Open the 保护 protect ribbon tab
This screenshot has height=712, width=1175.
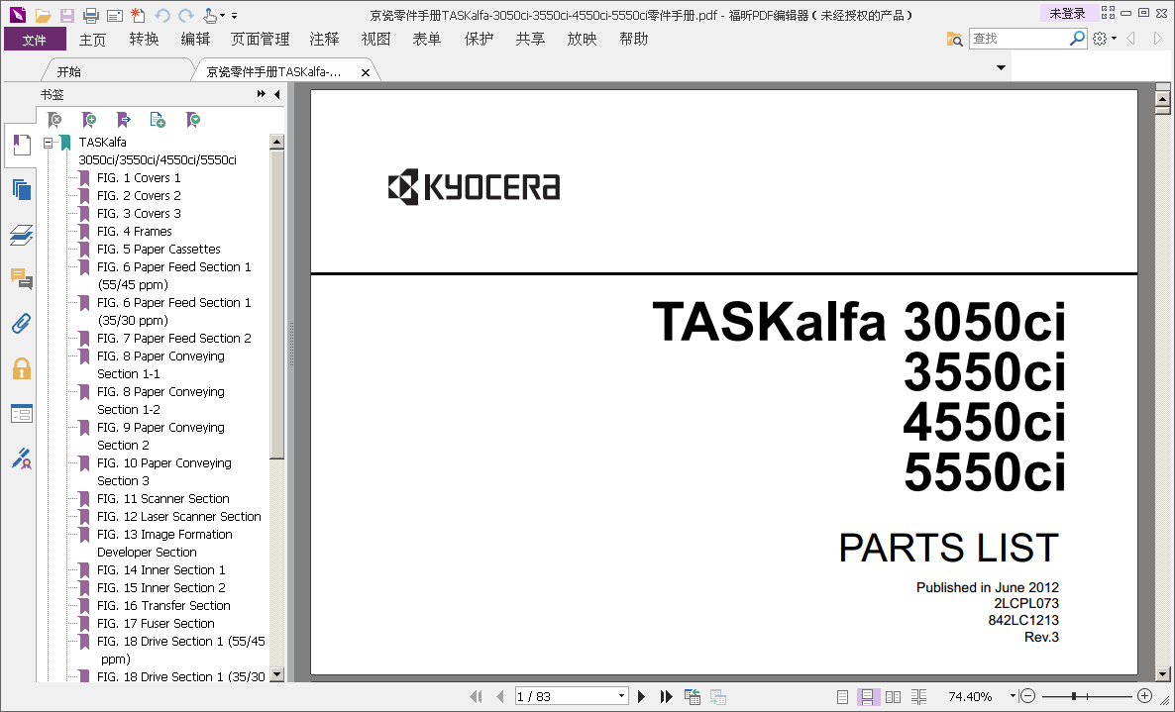(479, 40)
